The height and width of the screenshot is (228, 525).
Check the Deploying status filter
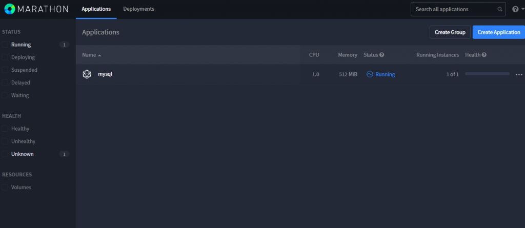pos(5,57)
